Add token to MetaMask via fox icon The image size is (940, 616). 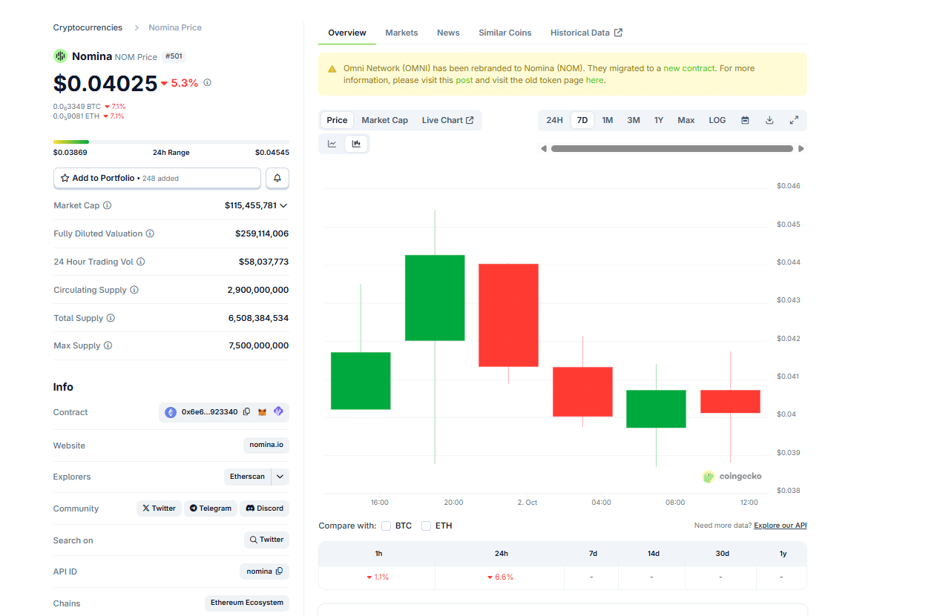click(x=262, y=411)
